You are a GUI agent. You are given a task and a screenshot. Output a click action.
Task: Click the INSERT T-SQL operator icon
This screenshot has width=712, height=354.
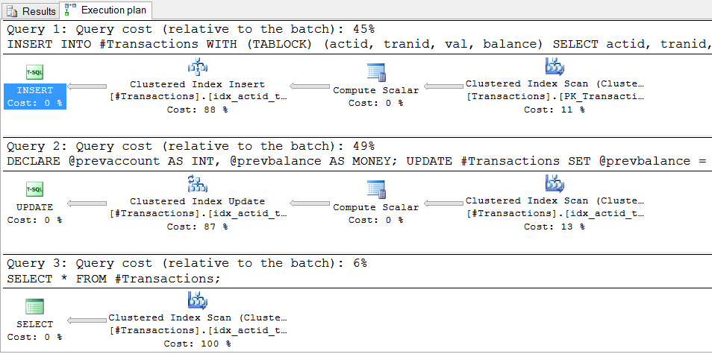pyautogui.click(x=34, y=72)
